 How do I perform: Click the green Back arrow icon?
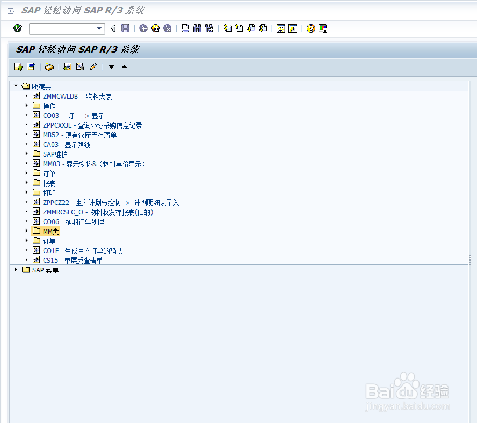tap(143, 28)
